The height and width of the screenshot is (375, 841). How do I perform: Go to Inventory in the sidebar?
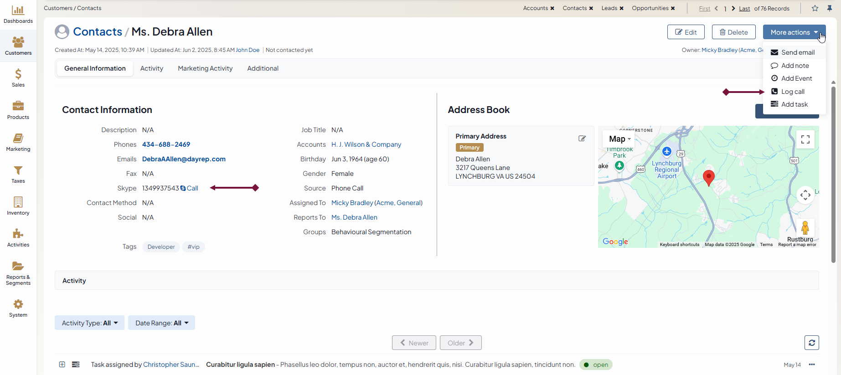pos(18,206)
